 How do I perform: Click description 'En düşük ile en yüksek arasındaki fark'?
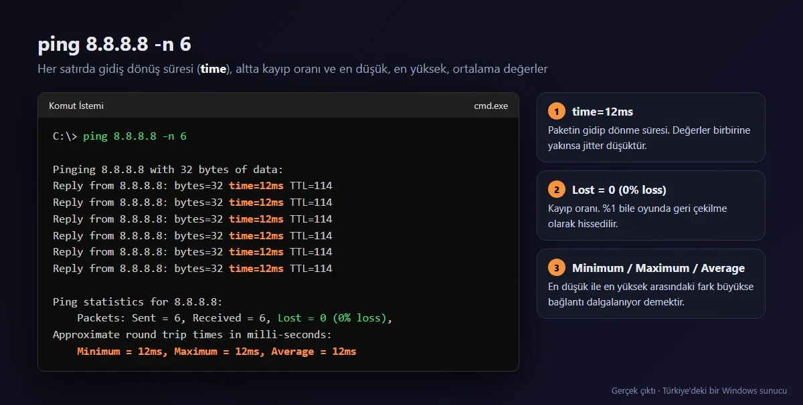tap(651, 294)
